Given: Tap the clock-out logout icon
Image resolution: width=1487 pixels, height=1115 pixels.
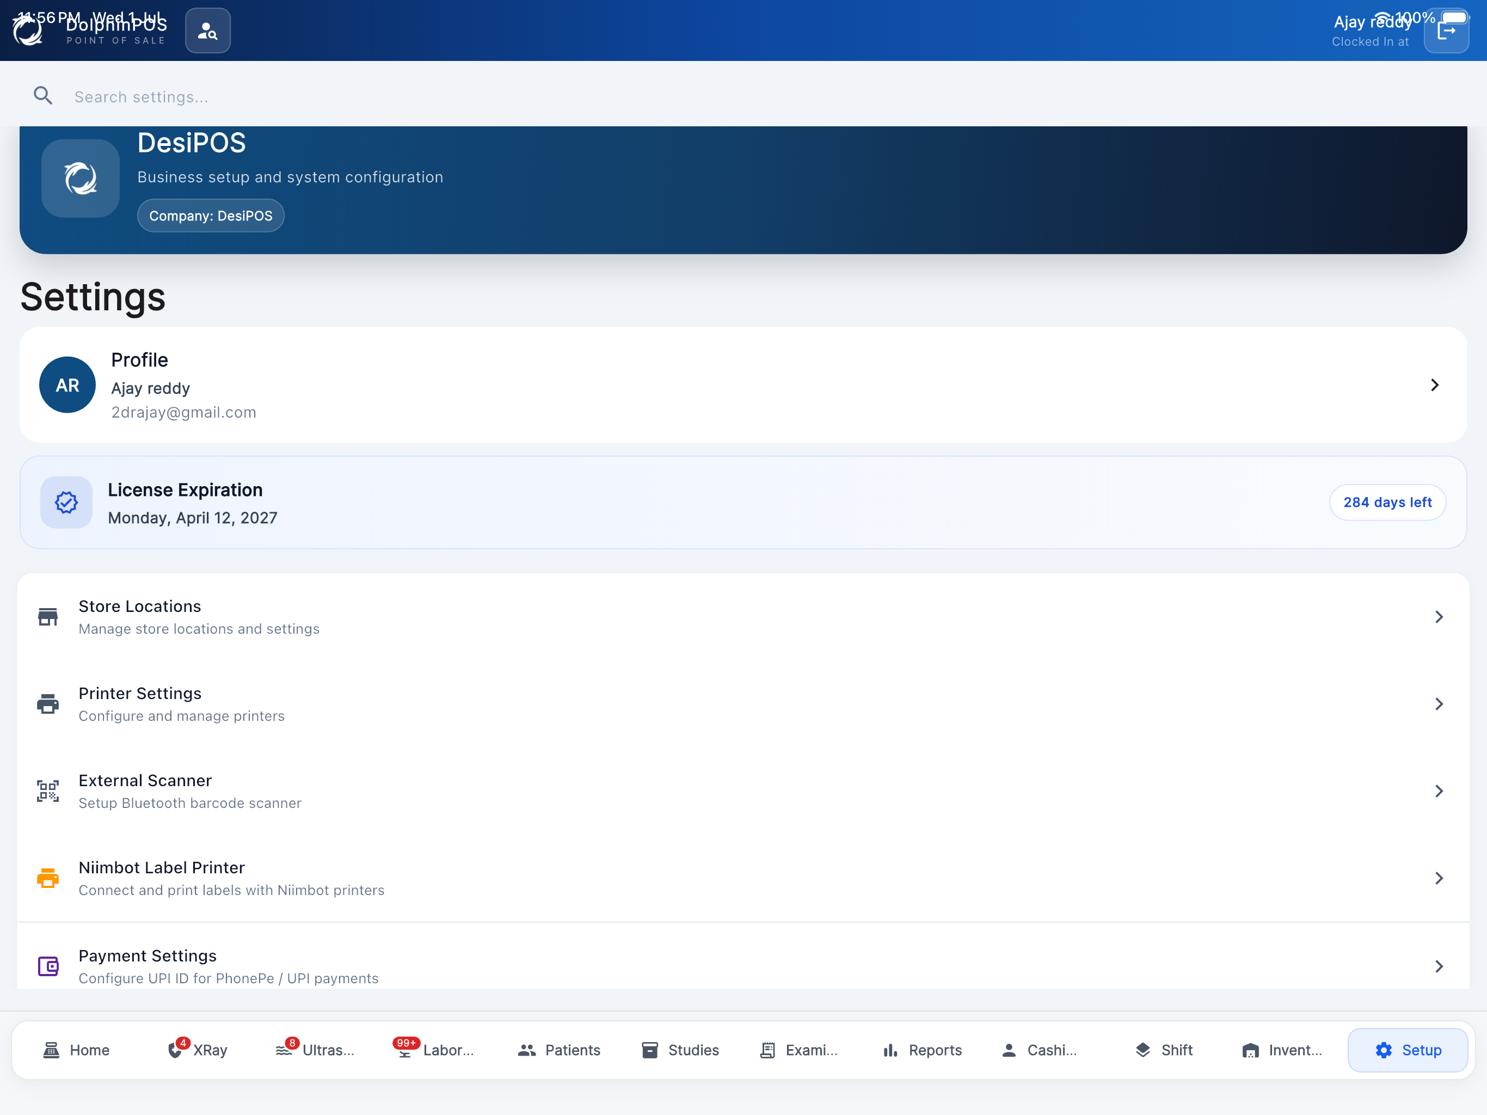Looking at the screenshot, I should (1446, 31).
